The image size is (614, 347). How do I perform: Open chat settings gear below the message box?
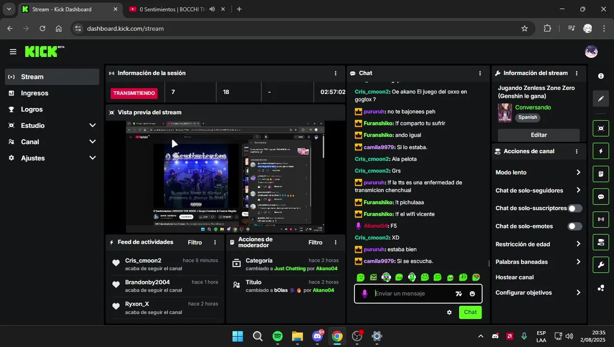pos(449,312)
